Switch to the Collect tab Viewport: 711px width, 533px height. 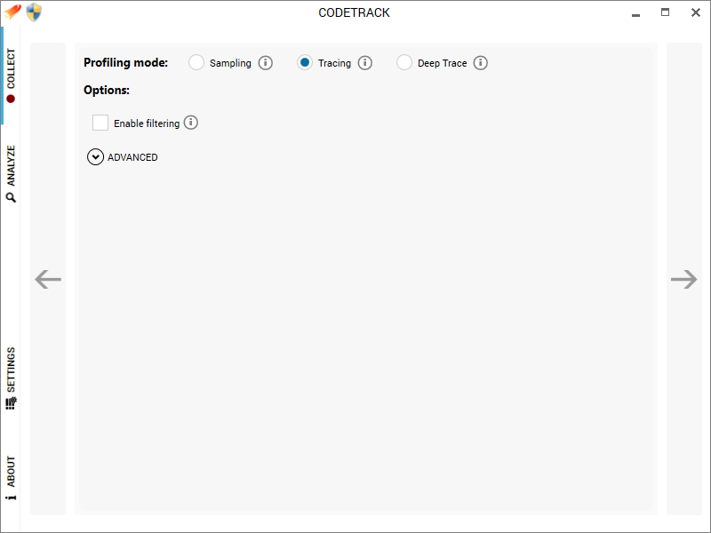(x=11, y=76)
